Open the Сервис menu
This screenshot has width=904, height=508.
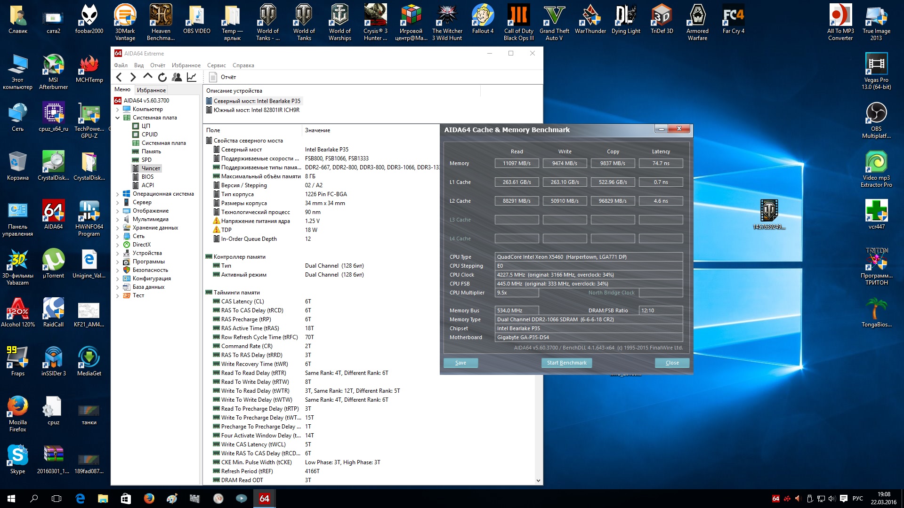click(x=216, y=65)
